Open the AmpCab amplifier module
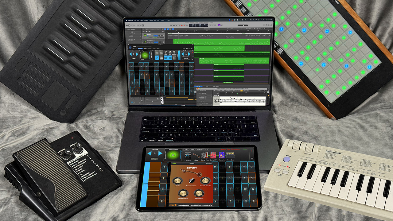The image size is (393, 221). tap(230, 155)
